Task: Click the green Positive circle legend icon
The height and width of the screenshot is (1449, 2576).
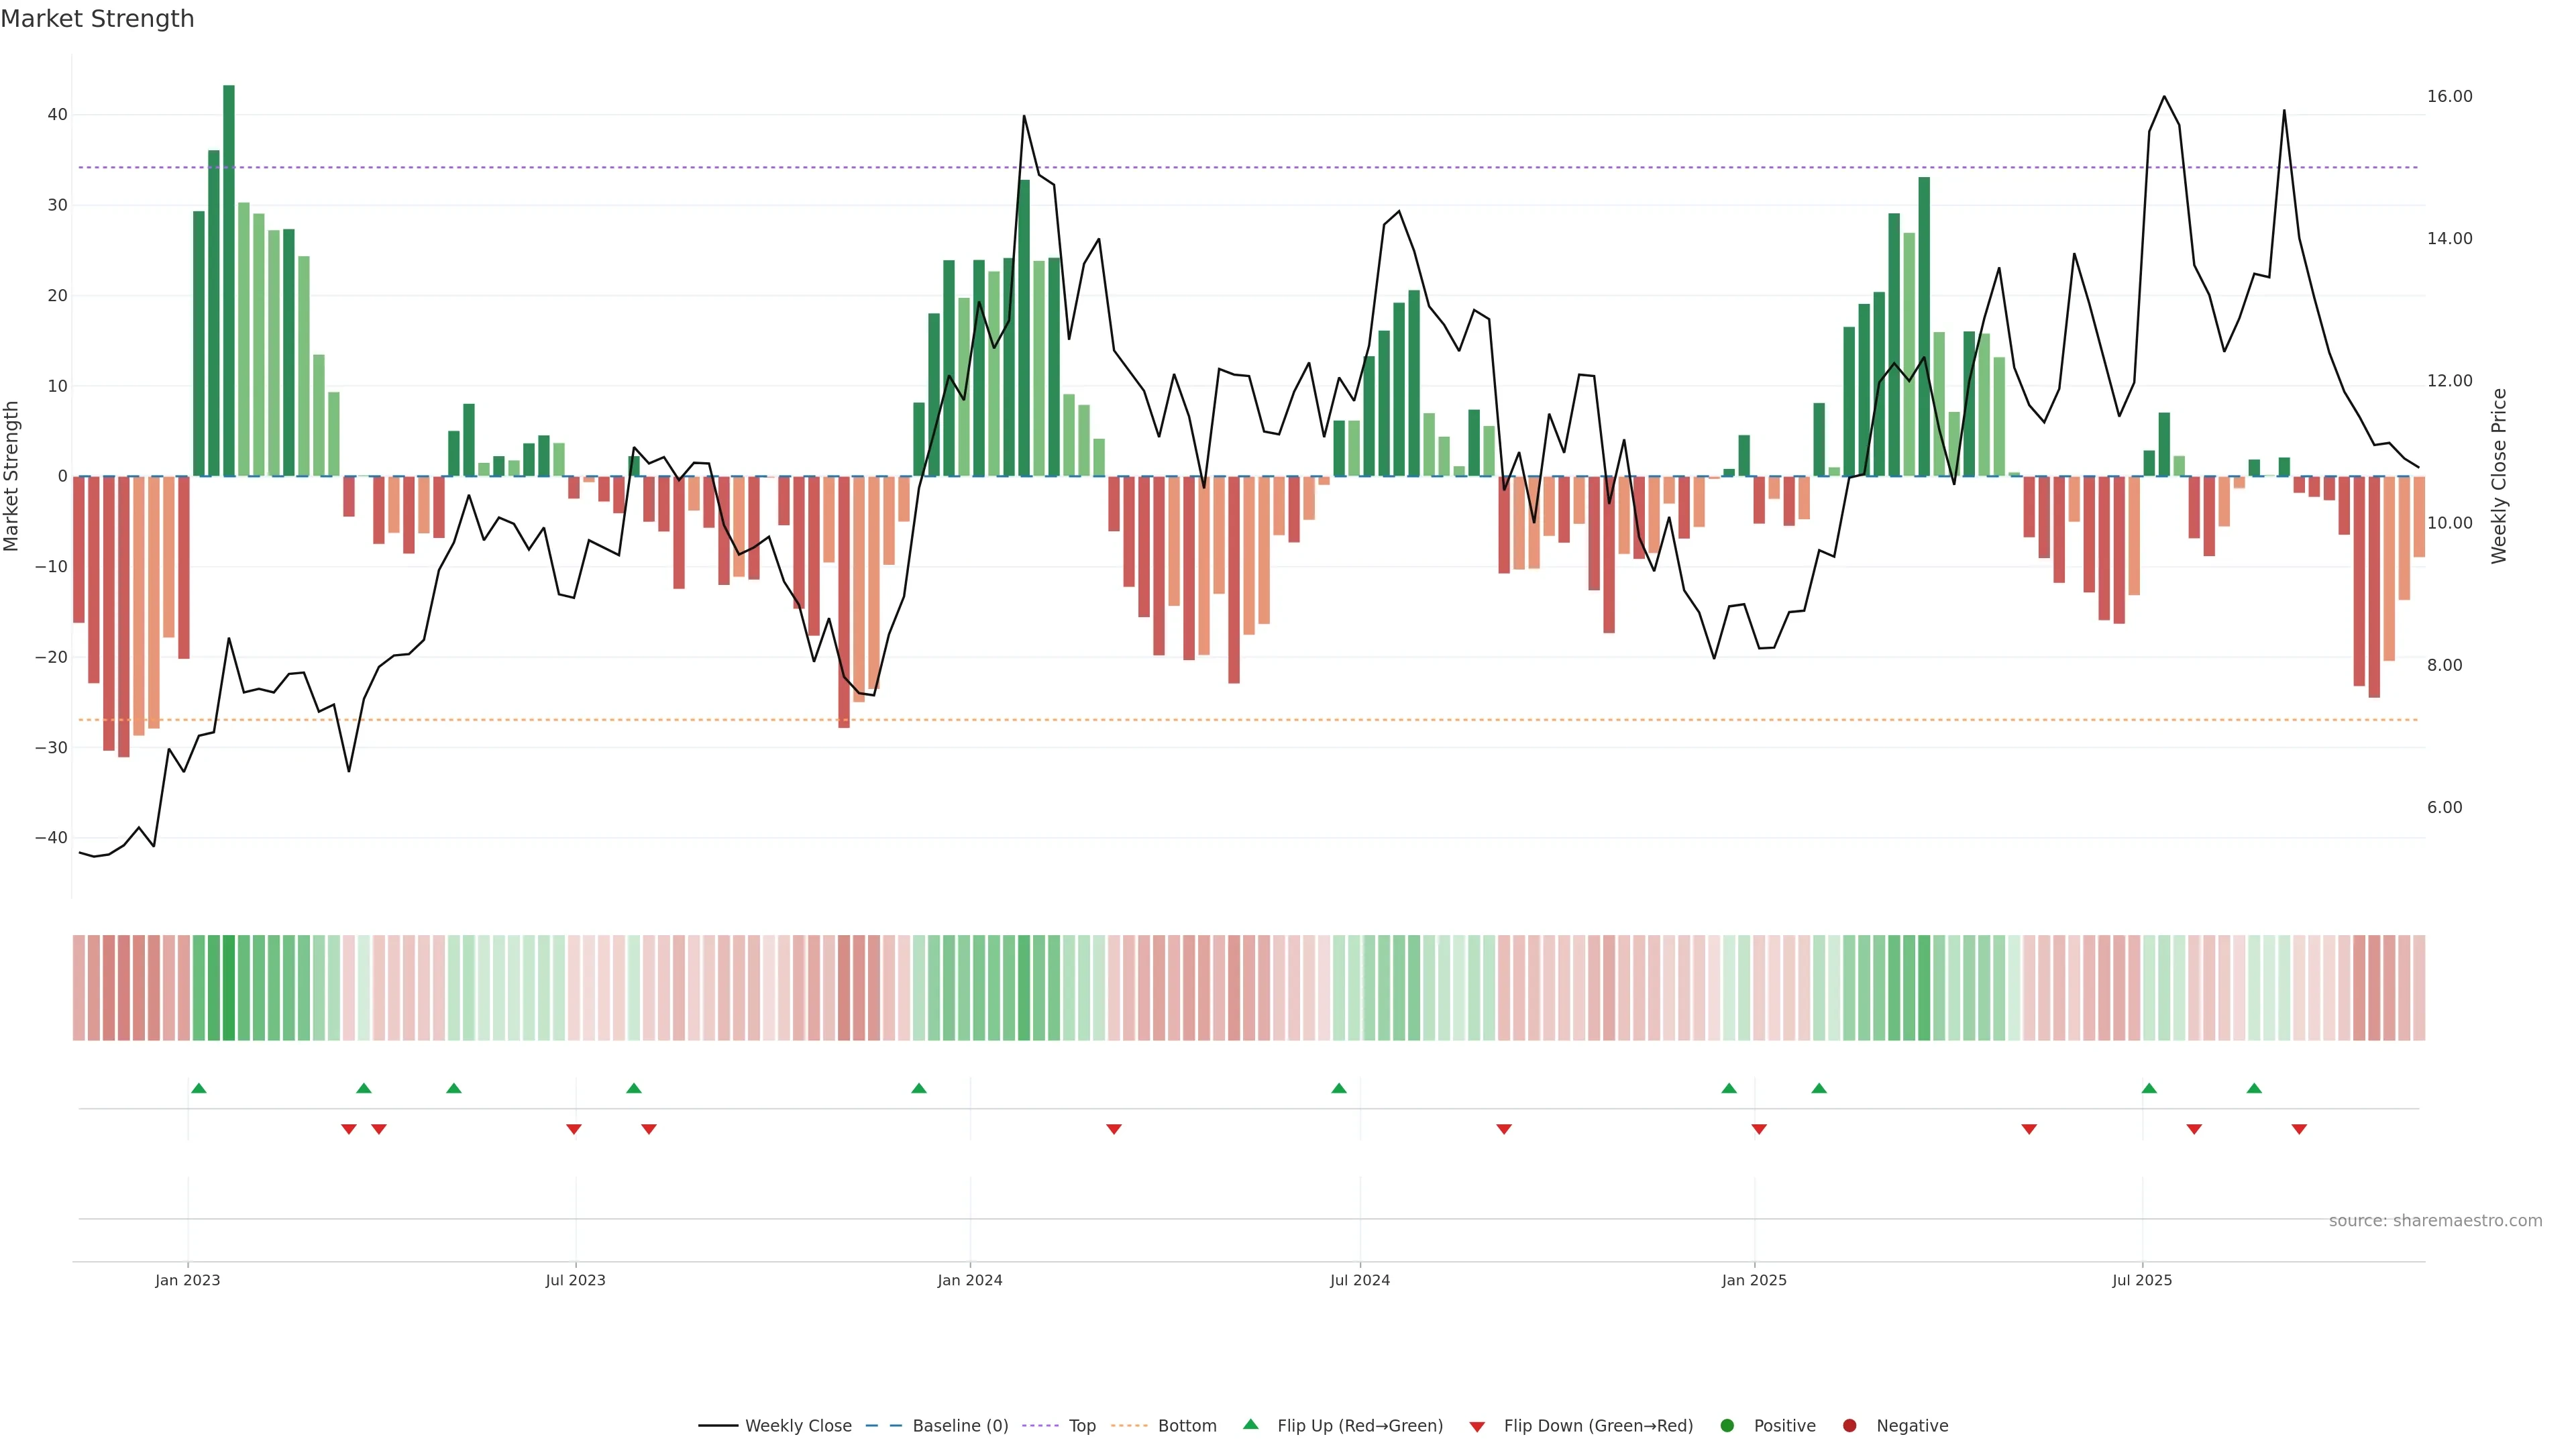Action: 1727,1426
